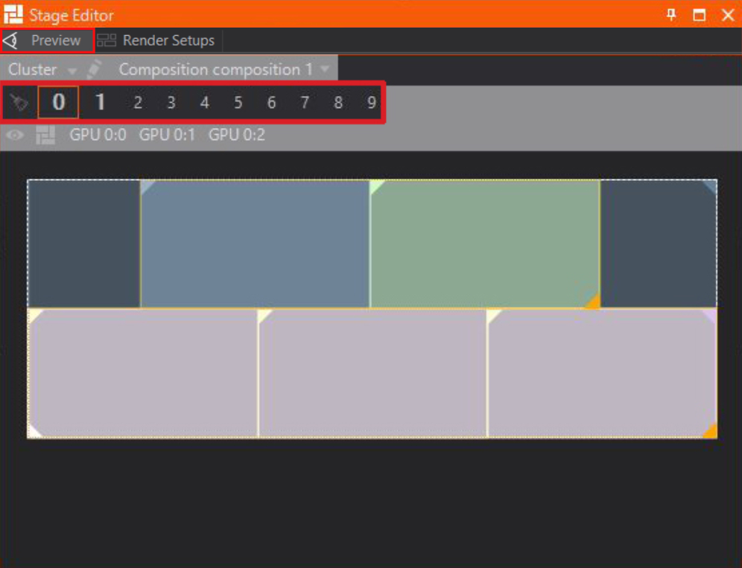
Task: Click the orange corner handle at composition bottom-right
Action: coord(709,431)
